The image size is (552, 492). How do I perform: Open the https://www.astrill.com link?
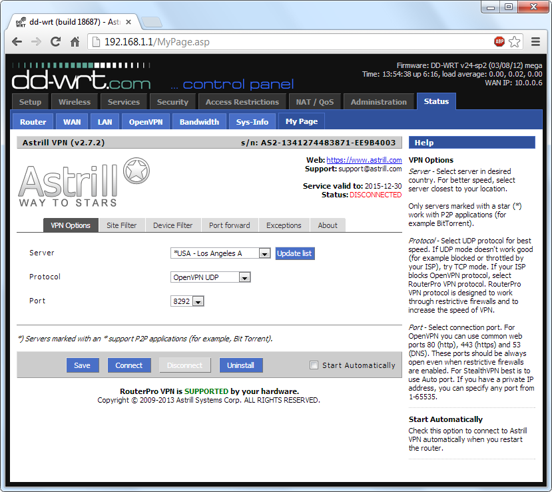pos(364,160)
